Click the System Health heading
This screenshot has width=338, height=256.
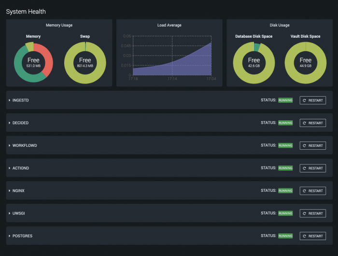(x=26, y=12)
